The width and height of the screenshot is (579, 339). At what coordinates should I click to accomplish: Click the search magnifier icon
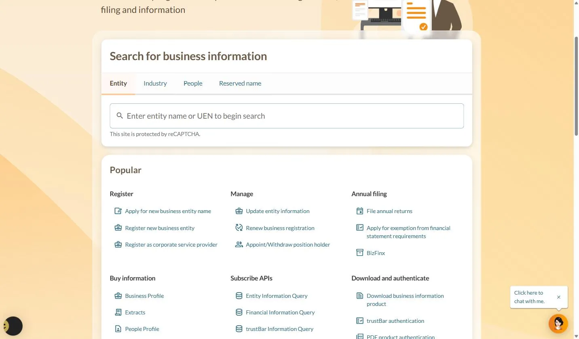pos(120,116)
